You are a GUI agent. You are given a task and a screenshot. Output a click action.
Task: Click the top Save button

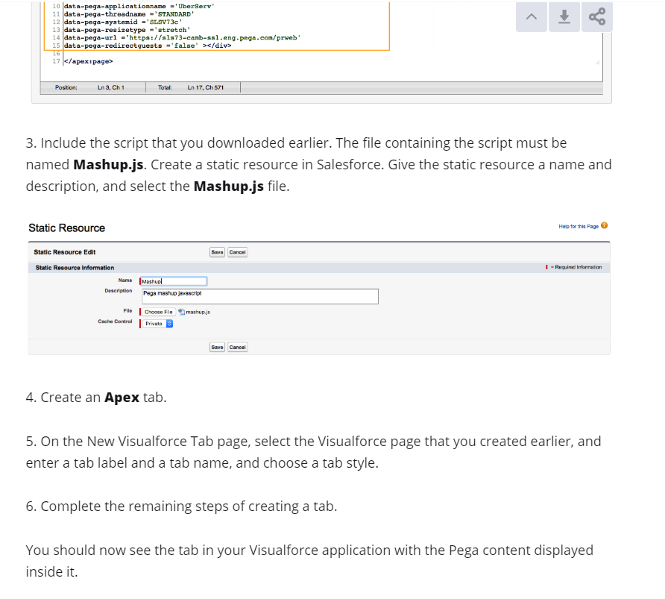click(217, 252)
